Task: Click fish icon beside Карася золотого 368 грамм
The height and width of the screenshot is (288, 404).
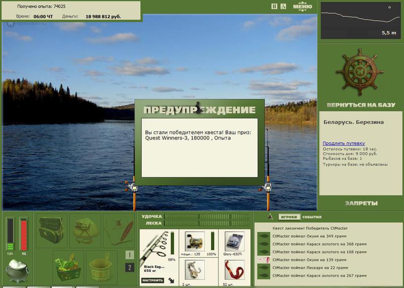Action: click(263, 244)
